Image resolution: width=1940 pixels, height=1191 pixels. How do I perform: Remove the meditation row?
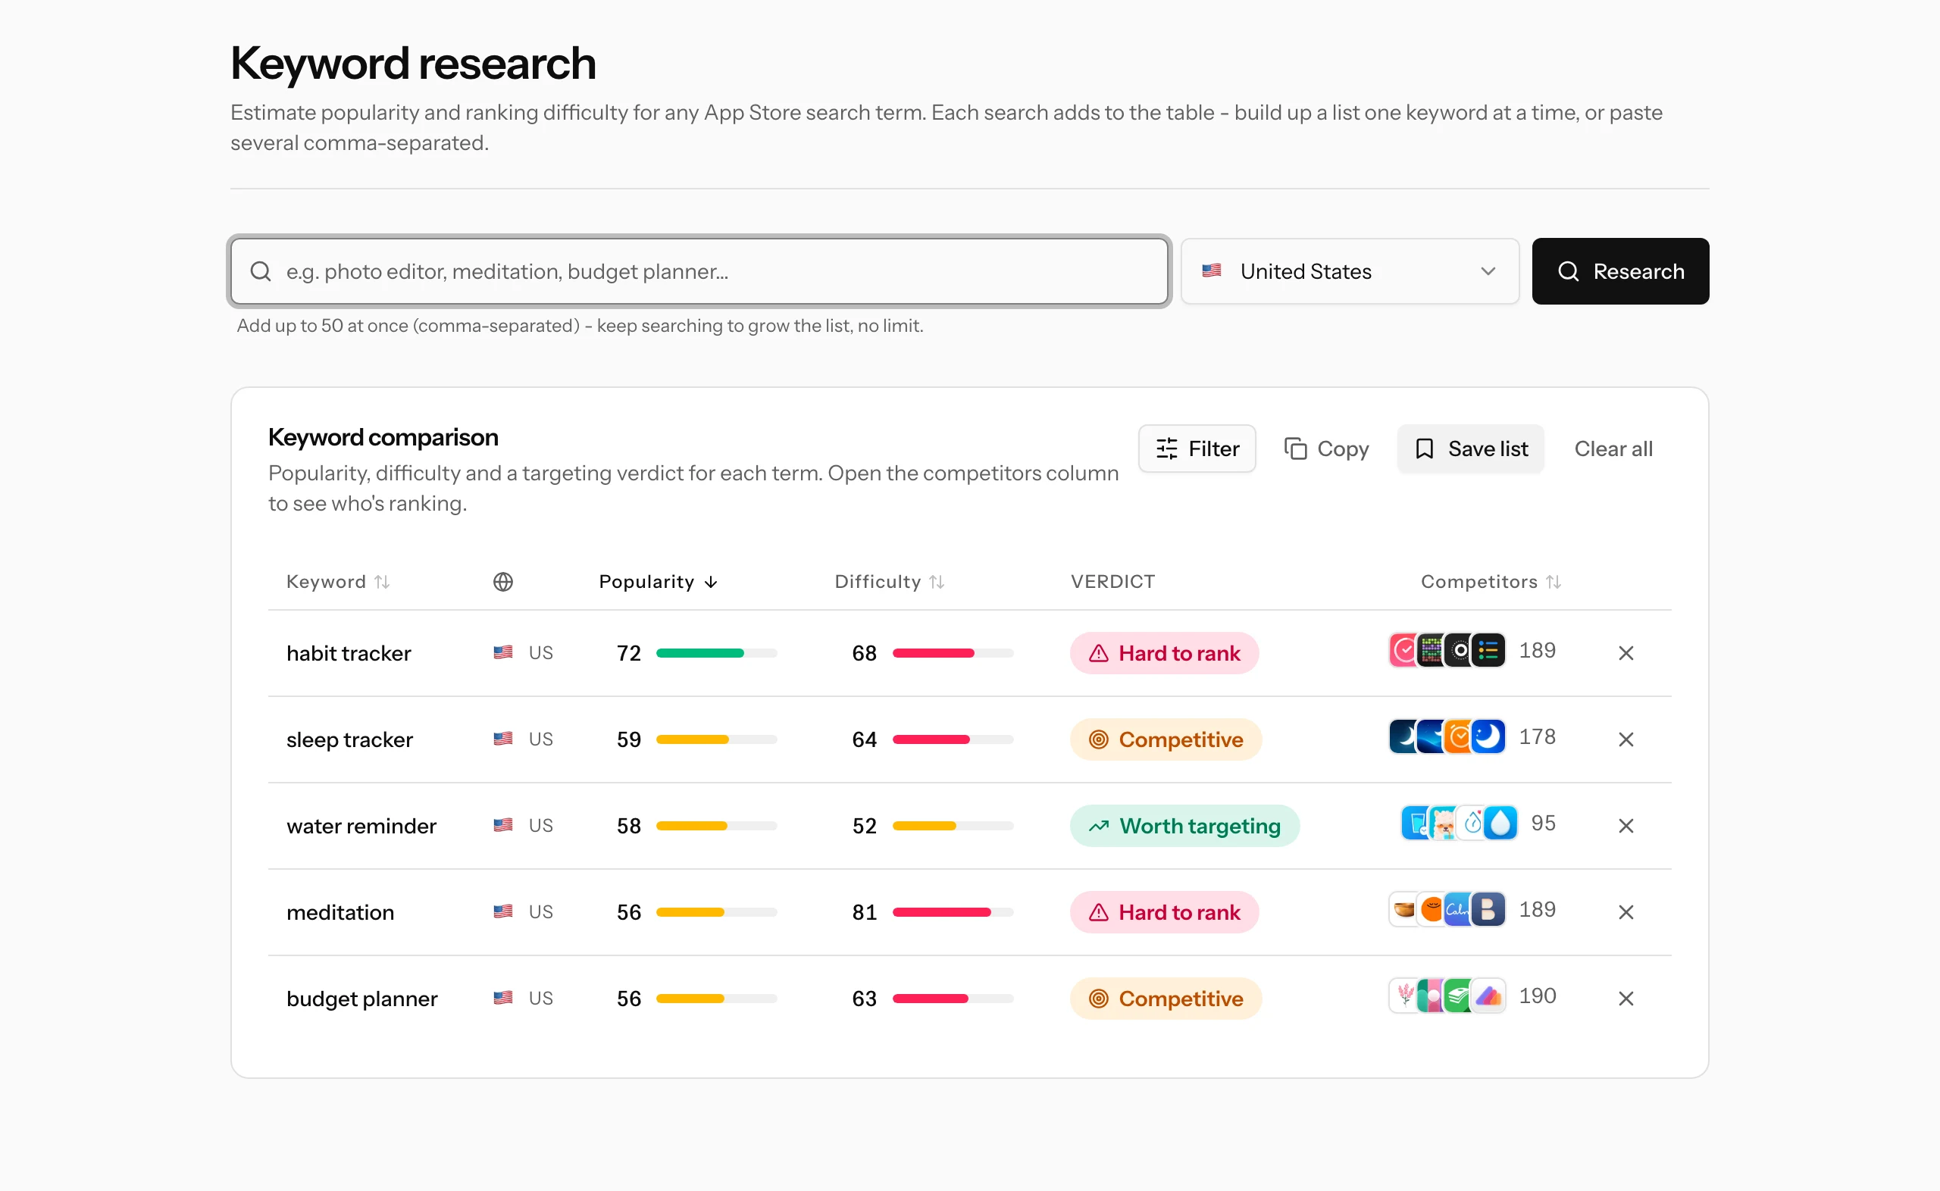(1626, 912)
